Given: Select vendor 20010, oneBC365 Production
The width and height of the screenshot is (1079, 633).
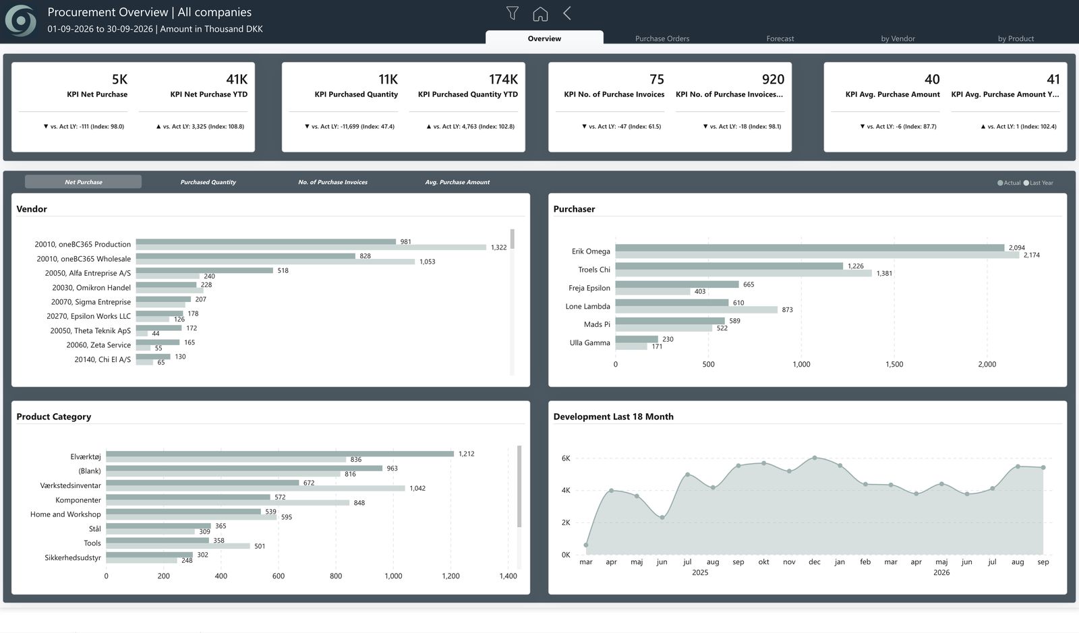Looking at the screenshot, I should point(83,244).
